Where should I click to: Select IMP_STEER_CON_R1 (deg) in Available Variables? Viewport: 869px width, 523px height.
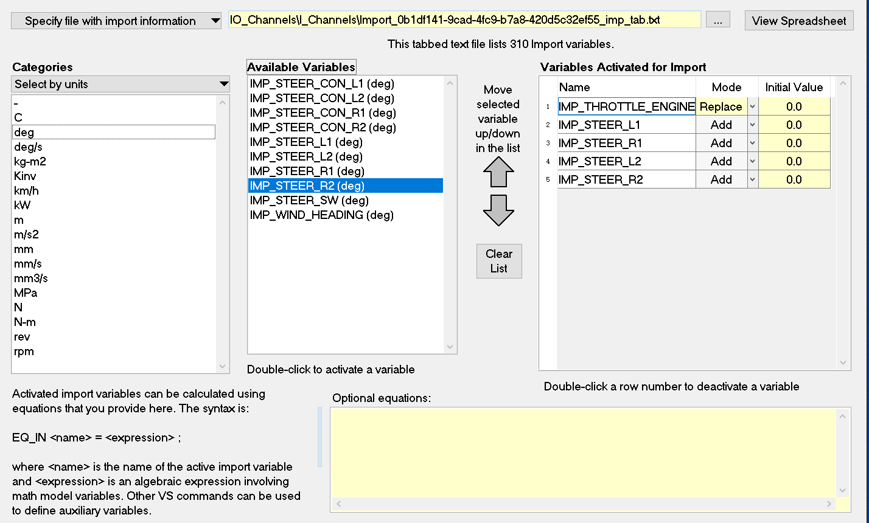pyautogui.click(x=346, y=113)
